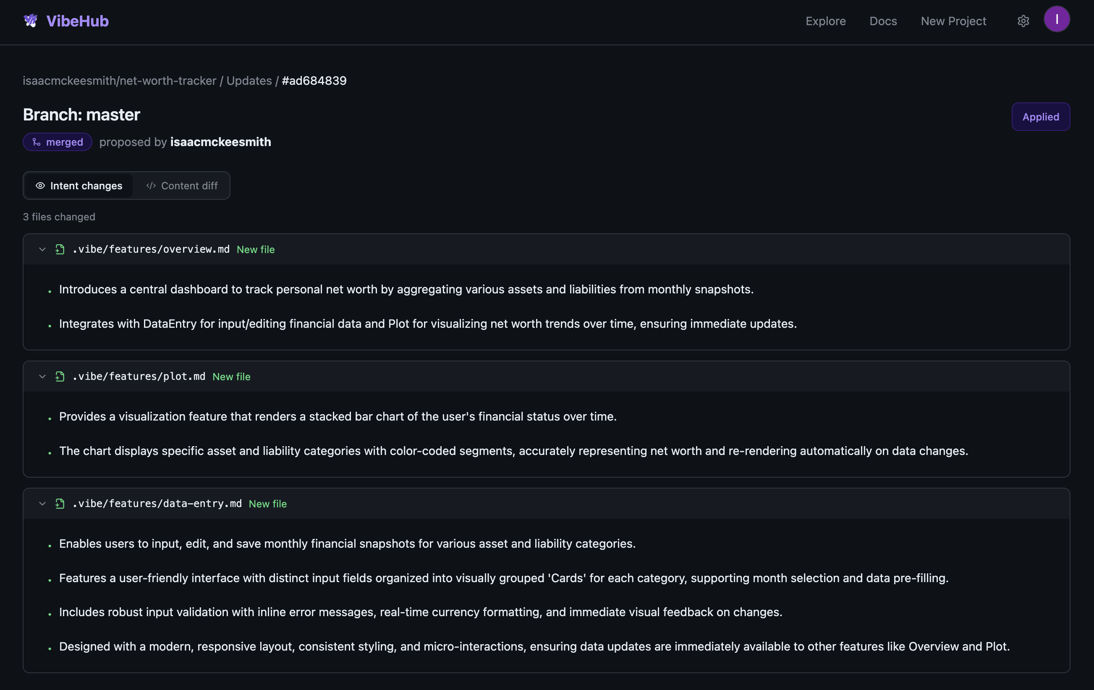Image resolution: width=1094 pixels, height=690 pixels.
Task: Open the .vibe/features/overview.md filename
Action: (151, 249)
